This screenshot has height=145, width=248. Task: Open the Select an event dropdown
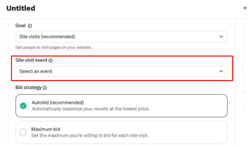[x=122, y=71]
